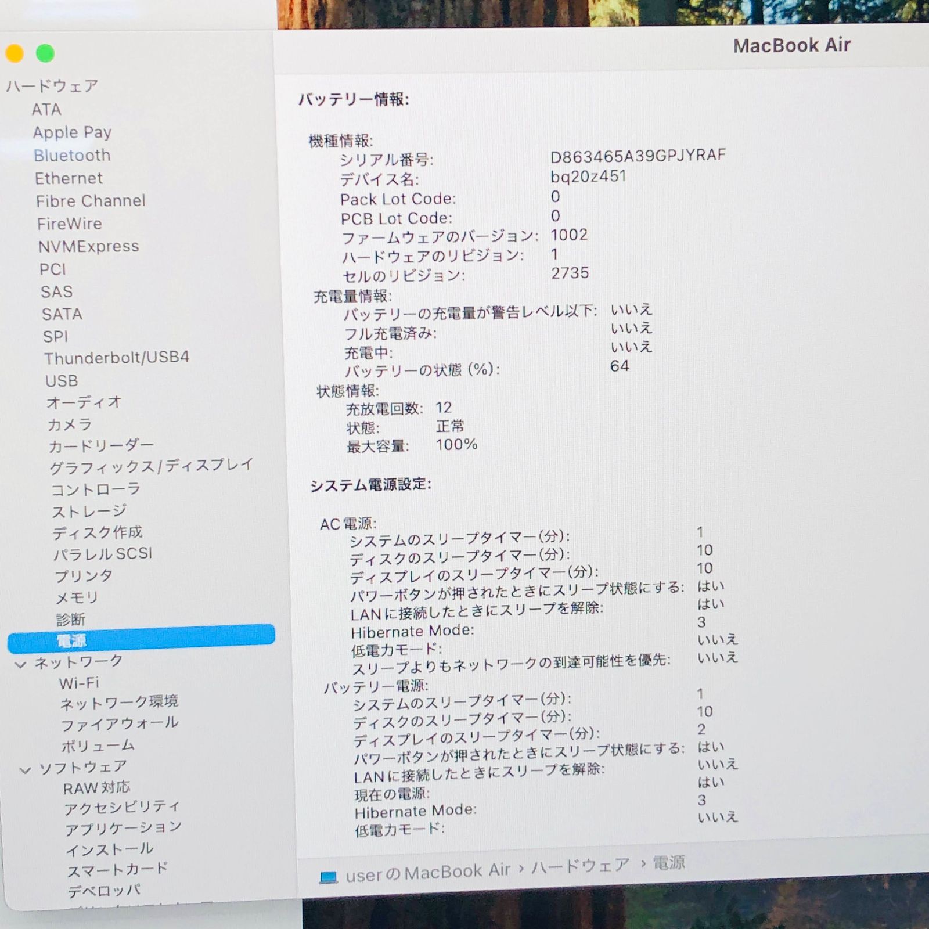This screenshot has height=929, width=929.
Task: Click the AC電源 subsection label
Action: point(348,523)
